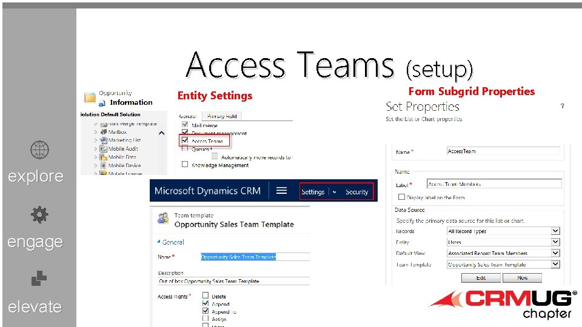This screenshot has height=327, width=582.
Task: Enable the Knowledge Management checkbox
Action: [x=185, y=164]
